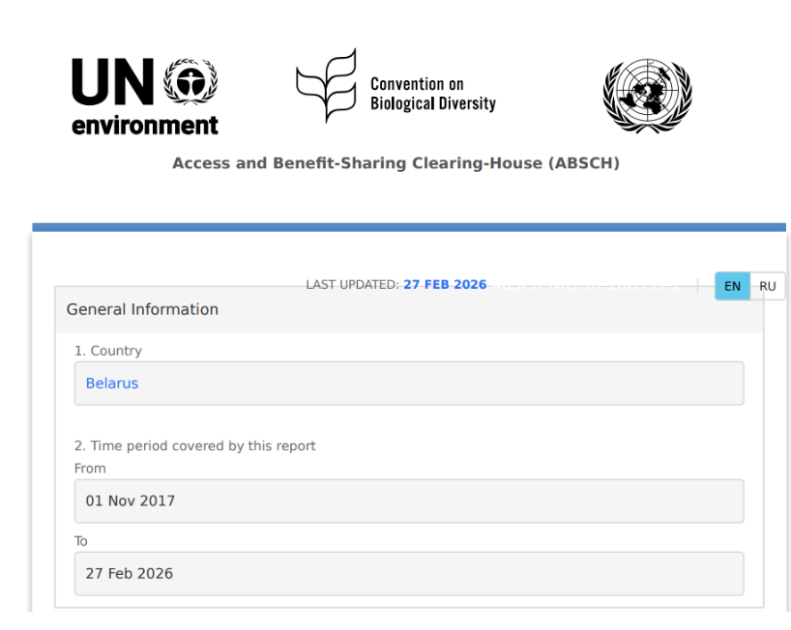Screen dimensions: 791x630
Task: Open the Belarus country link
Action: click(x=112, y=384)
